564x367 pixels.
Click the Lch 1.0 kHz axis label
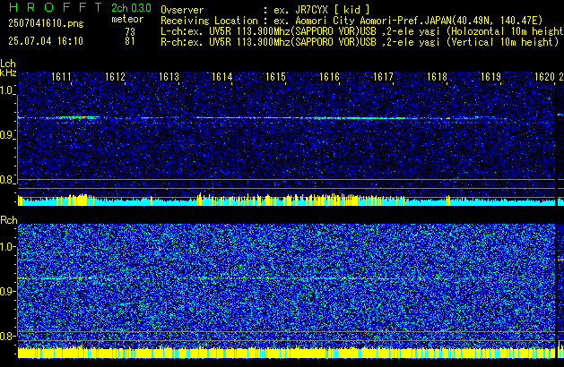pyautogui.click(x=7, y=90)
